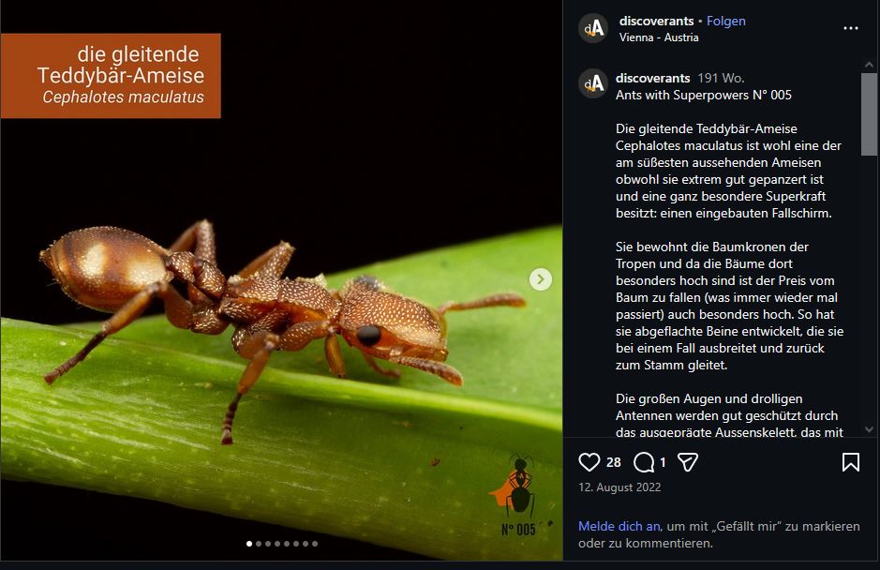Open the discoverants username in the header
This screenshot has width=880, height=570.
point(656,21)
